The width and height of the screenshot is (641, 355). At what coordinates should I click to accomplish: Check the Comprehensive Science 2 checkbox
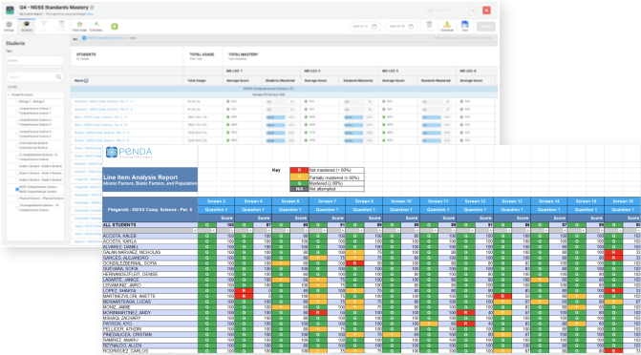(17, 122)
